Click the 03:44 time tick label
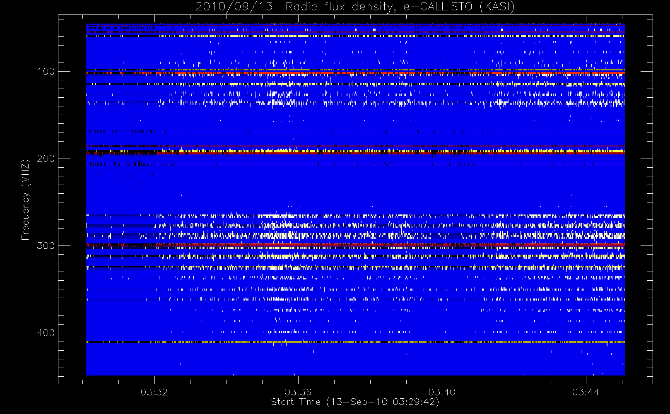The image size is (670, 414). pos(586,392)
